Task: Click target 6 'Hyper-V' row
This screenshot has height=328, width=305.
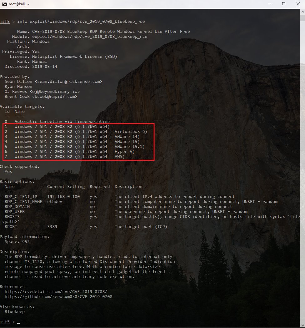Action: point(69,152)
